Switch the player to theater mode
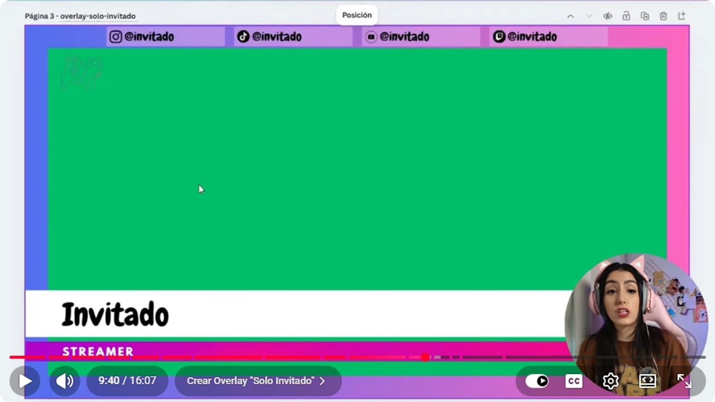This screenshot has width=715, height=402. click(x=647, y=381)
